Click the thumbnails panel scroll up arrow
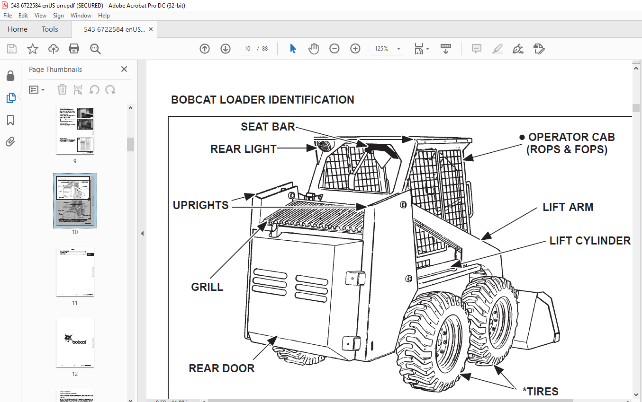The image size is (642, 402). tap(131, 108)
